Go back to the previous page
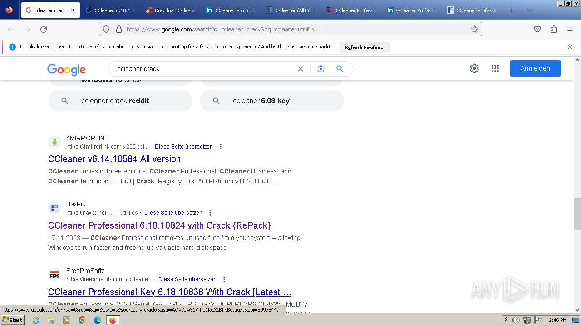581x326 pixels. (11, 29)
